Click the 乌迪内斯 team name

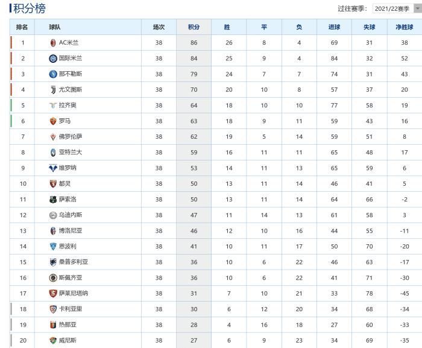pyautogui.click(x=71, y=215)
